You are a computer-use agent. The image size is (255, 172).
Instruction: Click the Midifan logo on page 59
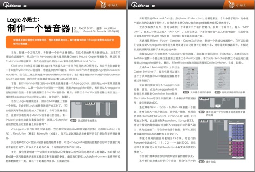(140, 5)
